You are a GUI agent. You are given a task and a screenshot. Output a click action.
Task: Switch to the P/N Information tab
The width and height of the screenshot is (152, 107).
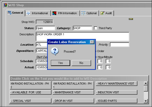[x=65, y=13]
